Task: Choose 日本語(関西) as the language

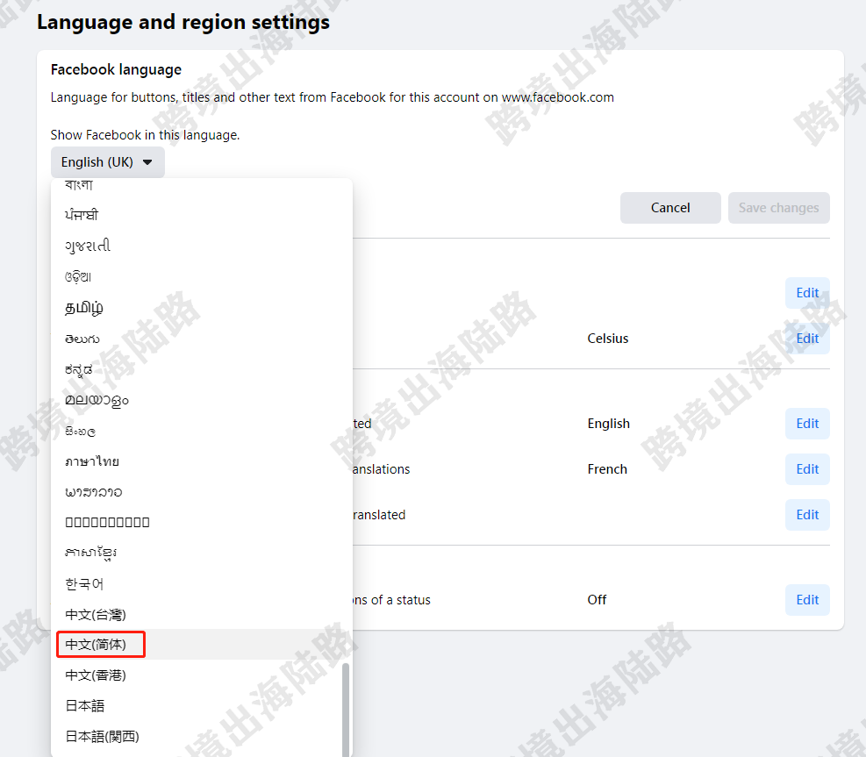Action: [103, 736]
